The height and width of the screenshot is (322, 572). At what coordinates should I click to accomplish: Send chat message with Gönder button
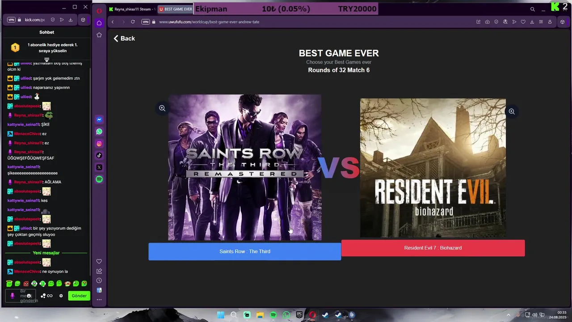pos(79,296)
